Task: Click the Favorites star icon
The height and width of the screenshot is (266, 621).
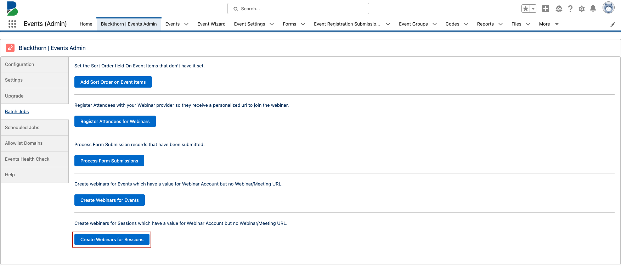Action: coord(526,9)
